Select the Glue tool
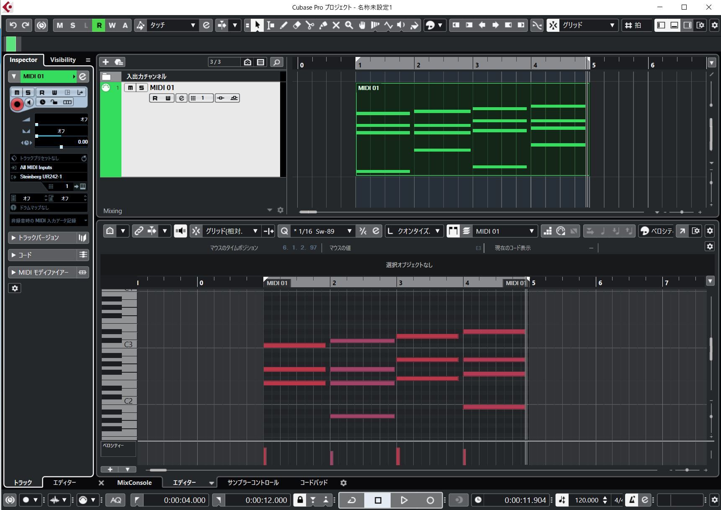Viewport: 721px width, 510px height. [323, 25]
